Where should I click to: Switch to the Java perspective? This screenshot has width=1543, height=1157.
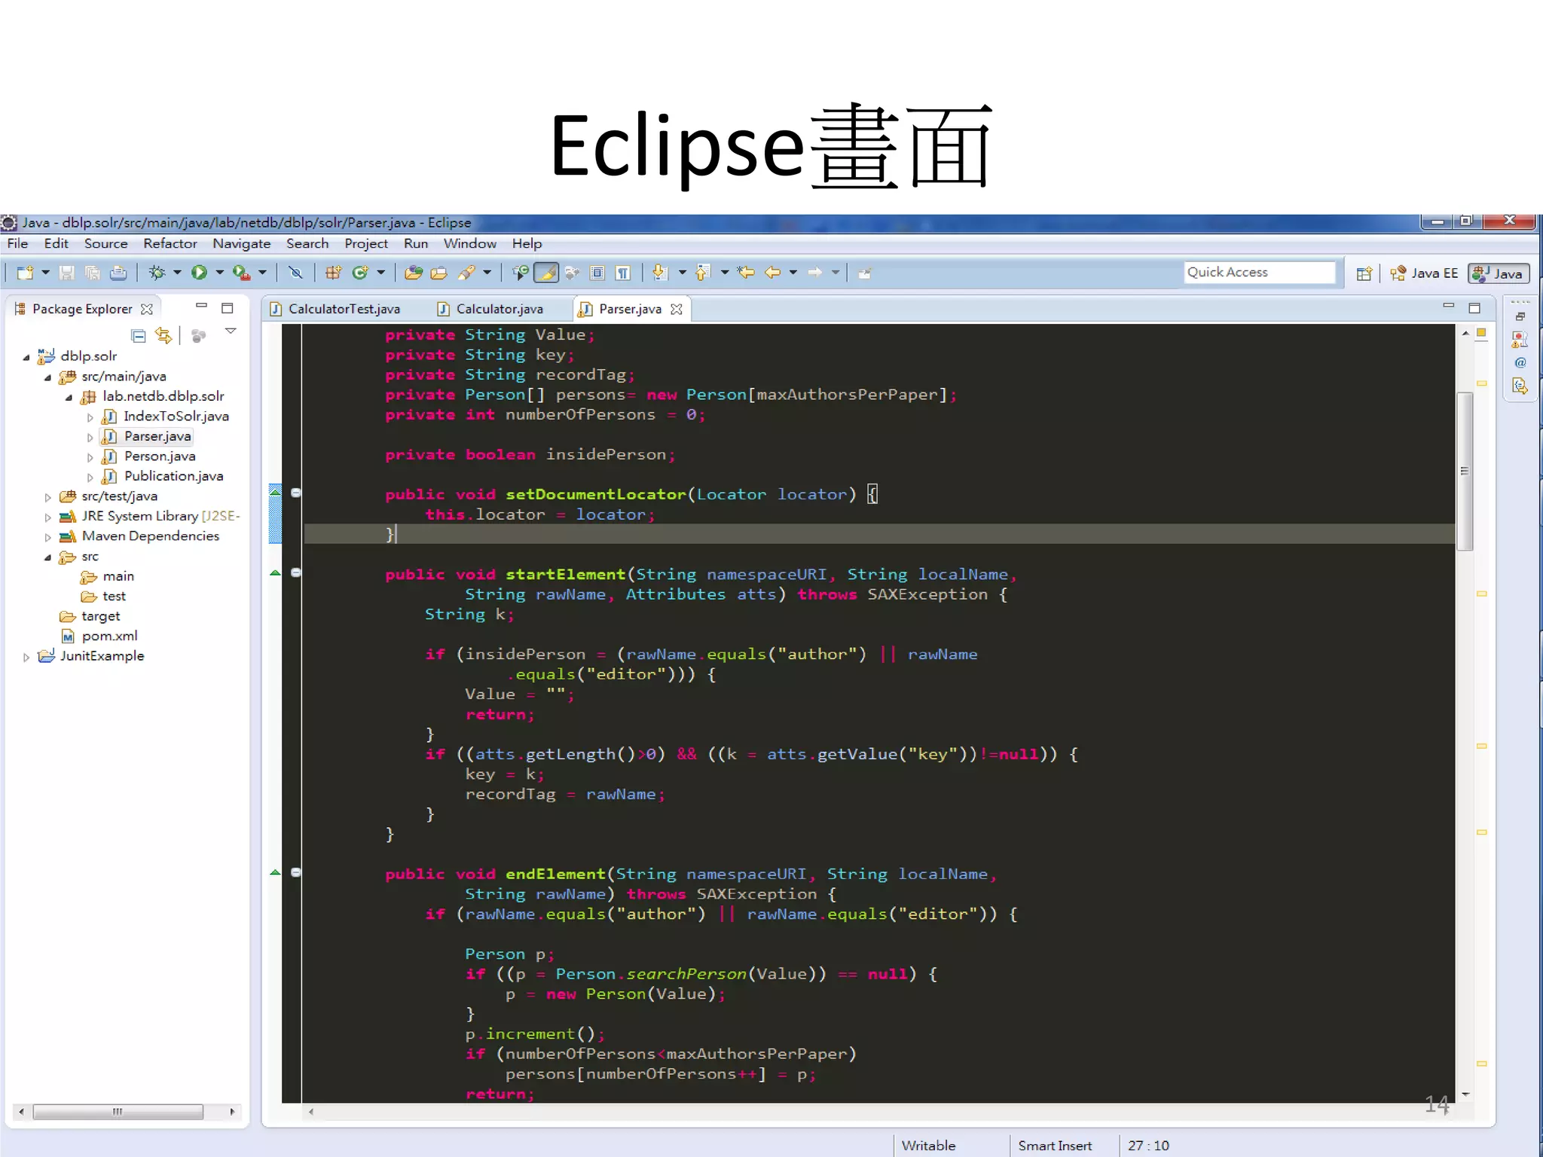pyautogui.click(x=1499, y=273)
